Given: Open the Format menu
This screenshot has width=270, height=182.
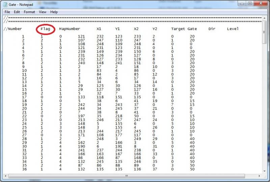Looking at the screenshot, I should (29, 12).
